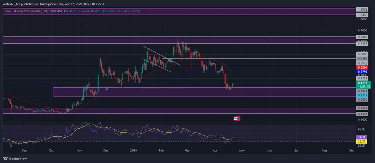Click the writer63_tcr published header text
Viewport: 375px width, 163px height.
pyautogui.click(x=54, y=4)
